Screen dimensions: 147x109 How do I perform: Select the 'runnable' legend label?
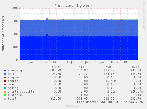point(15,95)
